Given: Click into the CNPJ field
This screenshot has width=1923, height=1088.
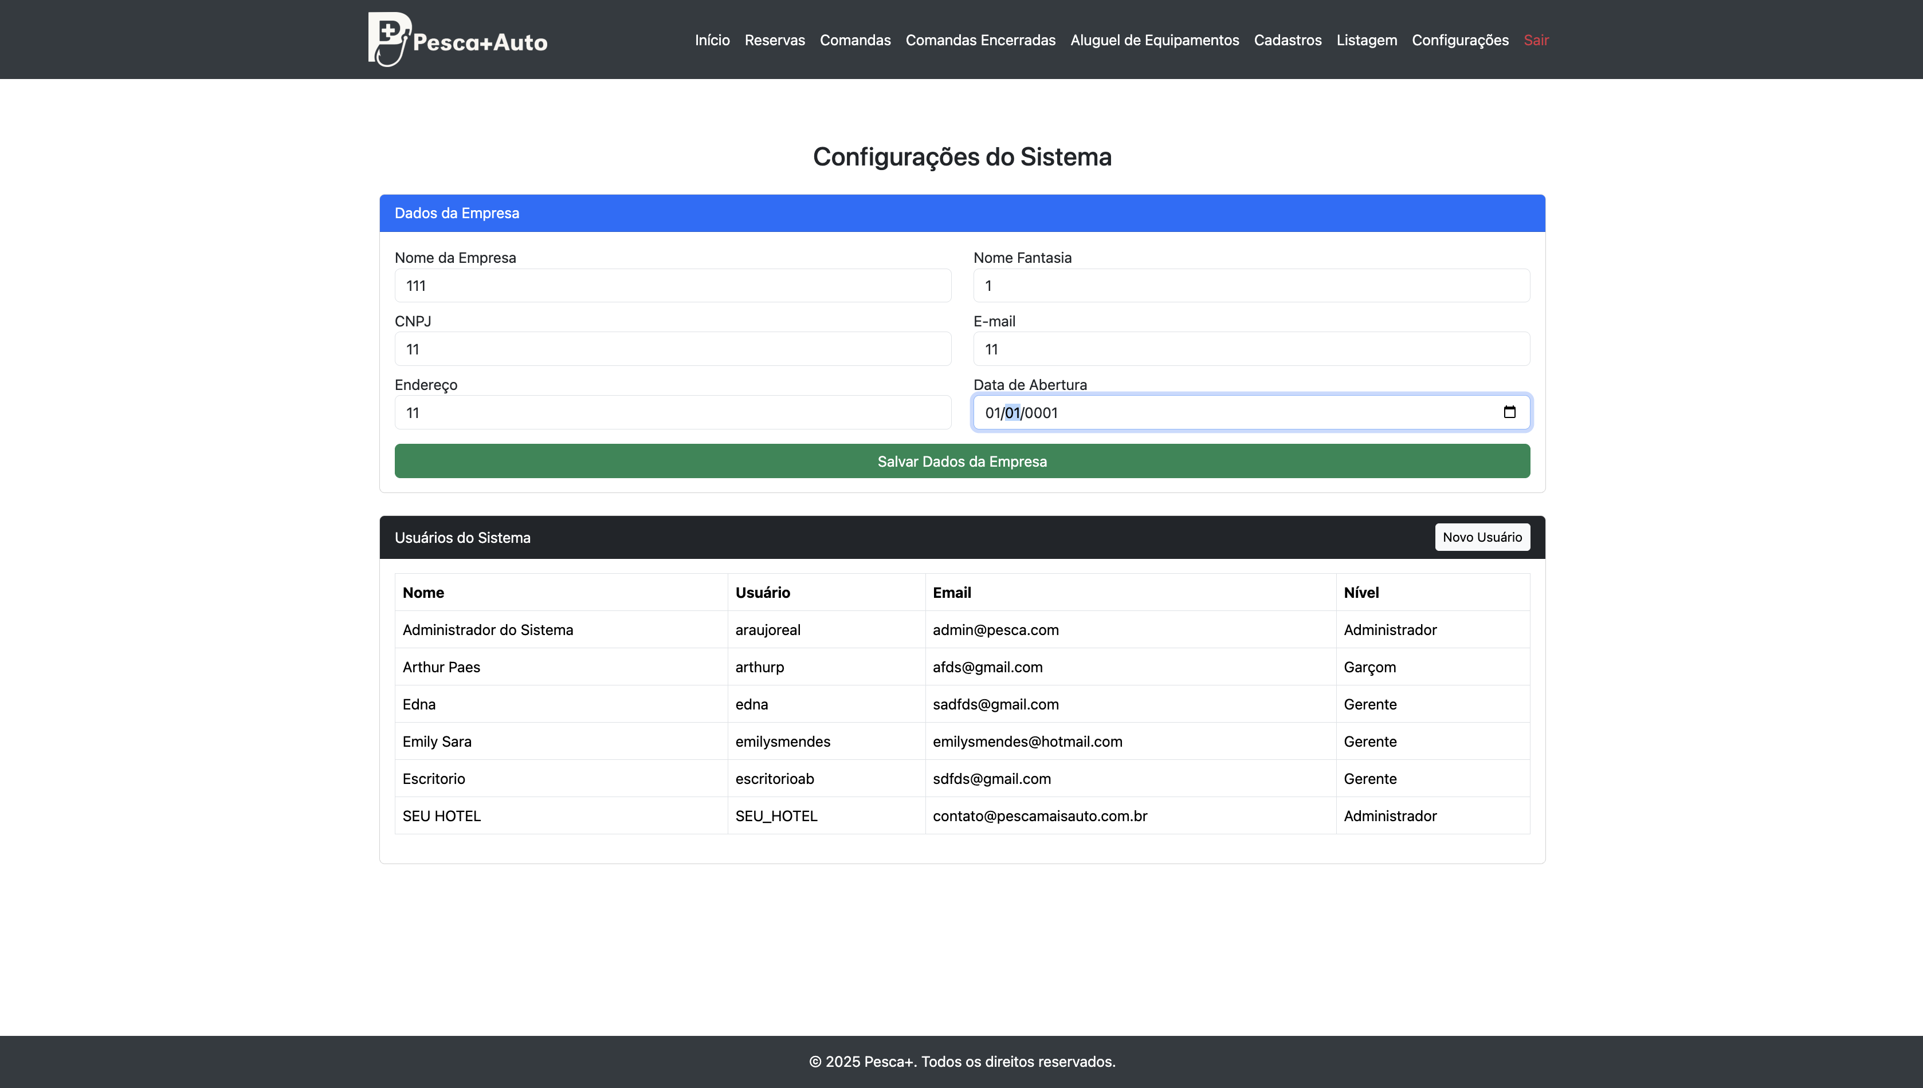Looking at the screenshot, I should point(672,349).
